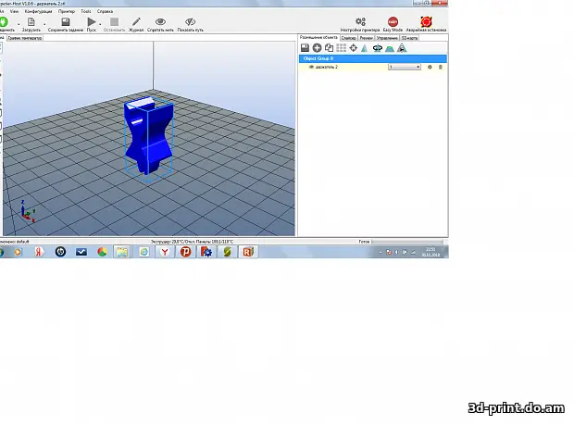Open the Log with the pencil icon
Viewport: 574px width, 425px height.
coord(137,22)
